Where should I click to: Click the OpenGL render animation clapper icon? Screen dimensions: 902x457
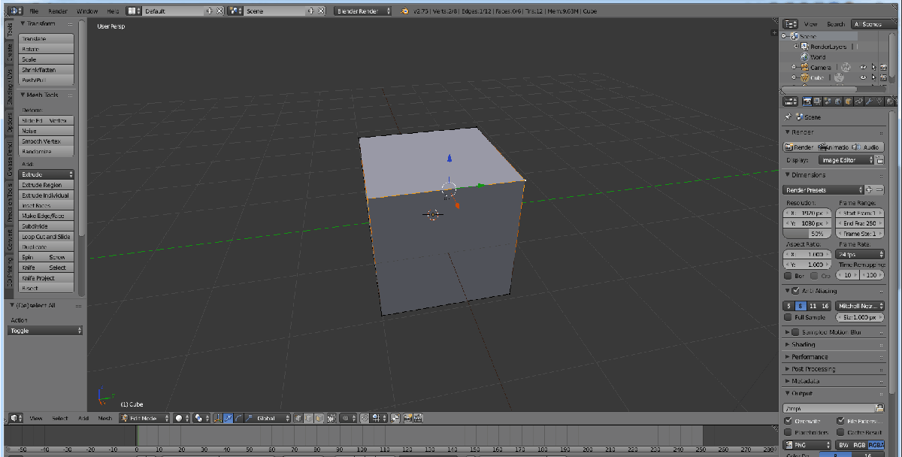point(418,418)
